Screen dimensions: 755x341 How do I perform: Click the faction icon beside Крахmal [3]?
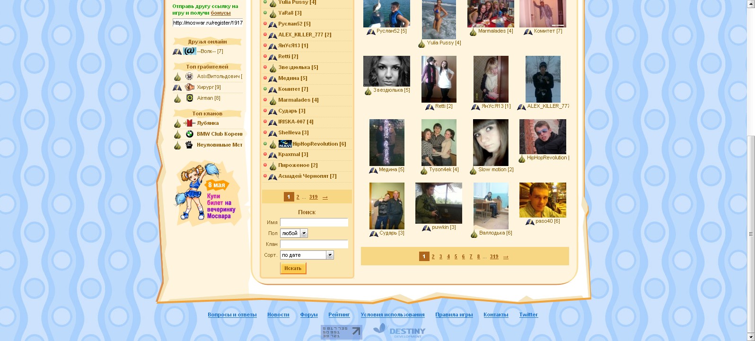point(273,155)
